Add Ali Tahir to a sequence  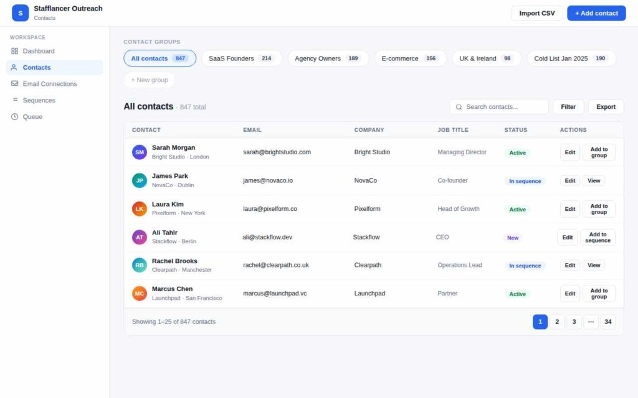[x=598, y=237]
